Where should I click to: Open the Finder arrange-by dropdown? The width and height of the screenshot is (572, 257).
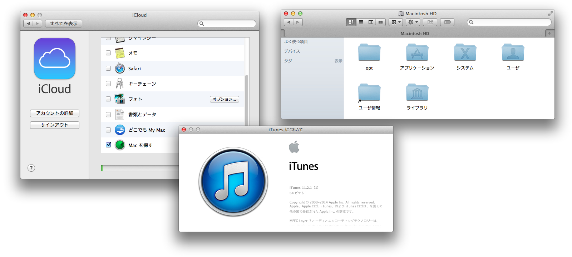pos(396,22)
